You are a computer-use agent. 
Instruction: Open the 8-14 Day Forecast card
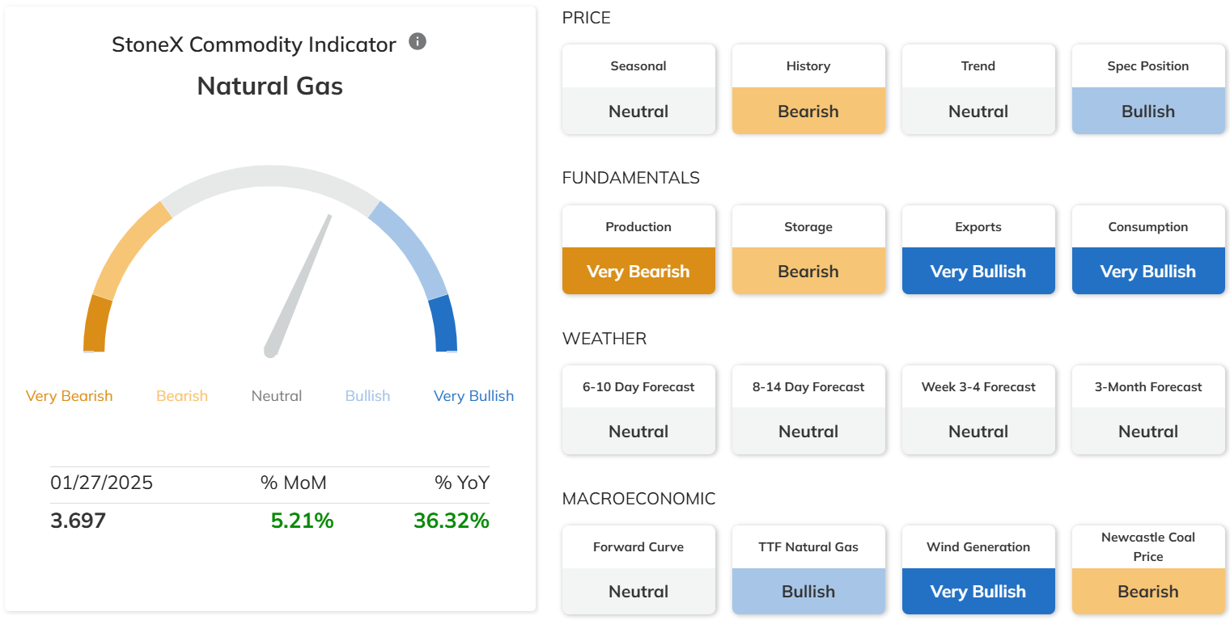pyautogui.click(x=808, y=410)
